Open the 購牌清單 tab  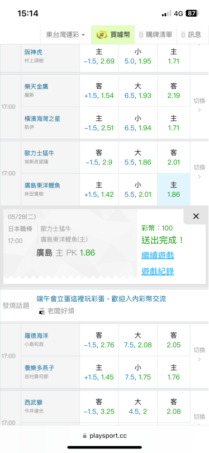click(x=155, y=35)
